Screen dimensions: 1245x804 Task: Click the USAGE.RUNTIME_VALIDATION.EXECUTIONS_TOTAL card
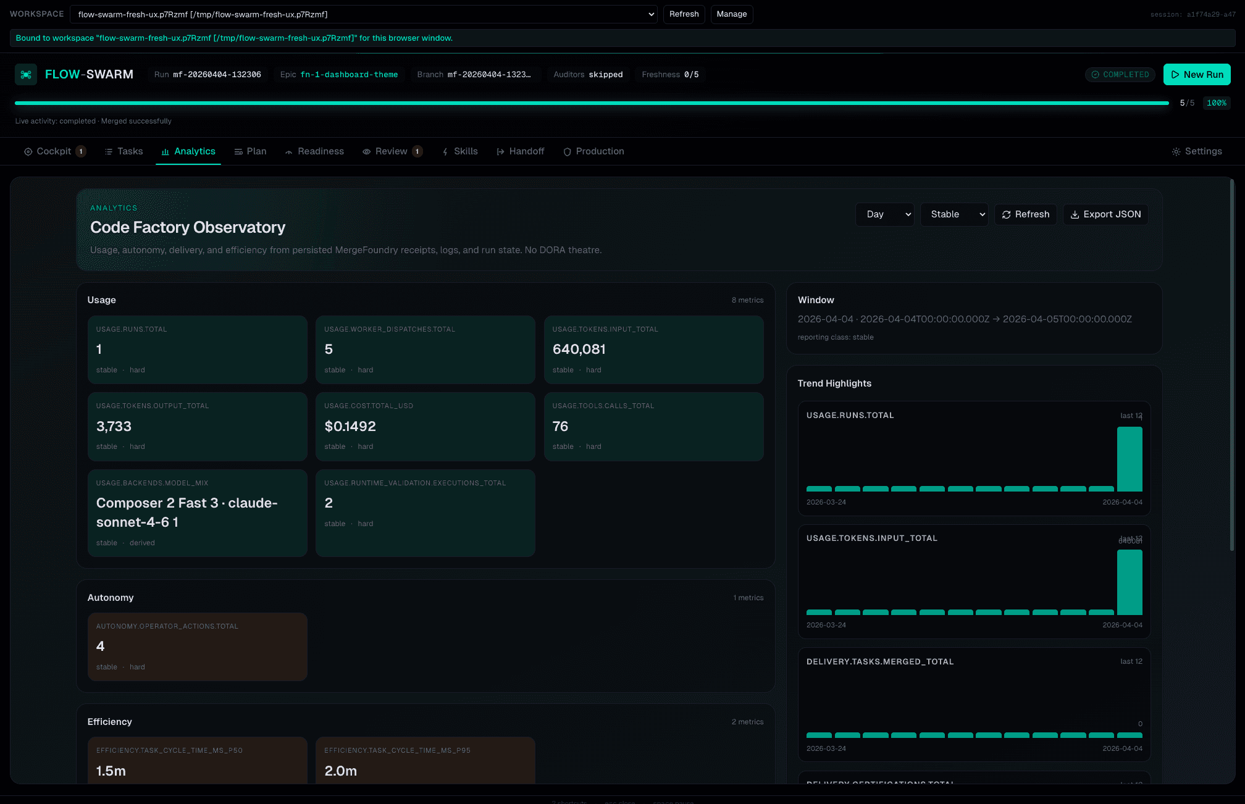click(x=425, y=513)
